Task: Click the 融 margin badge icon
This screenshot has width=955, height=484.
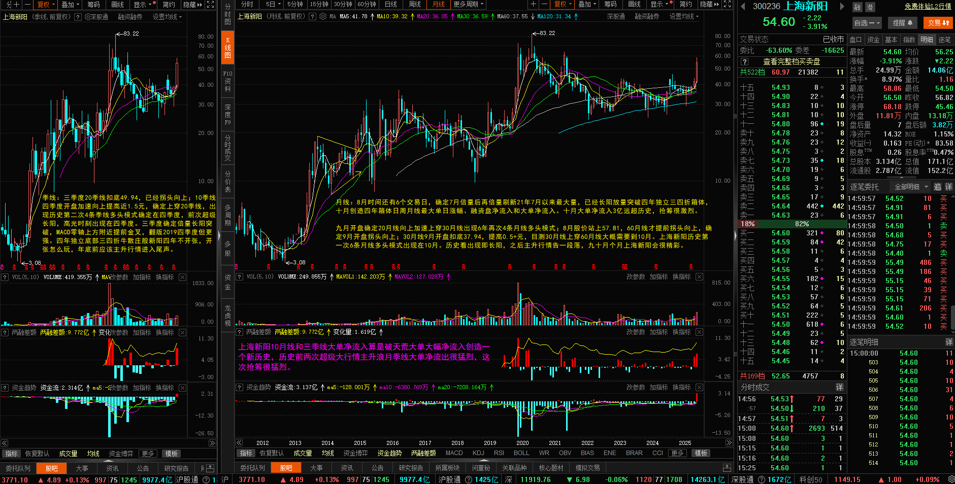Action: point(858,7)
